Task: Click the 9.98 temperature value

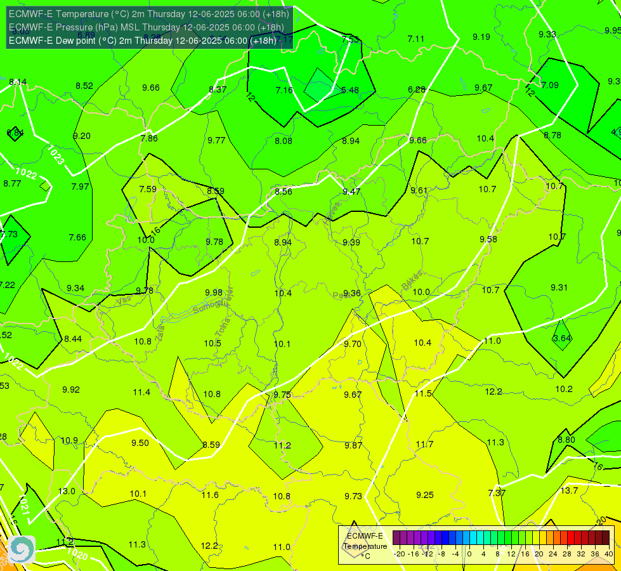Action: click(214, 292)
